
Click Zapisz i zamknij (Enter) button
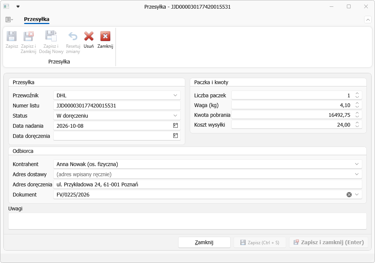tap(328, 242)
